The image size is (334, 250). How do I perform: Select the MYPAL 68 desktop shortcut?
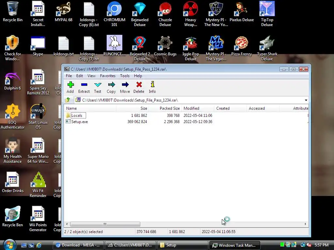tap(64, 12)
